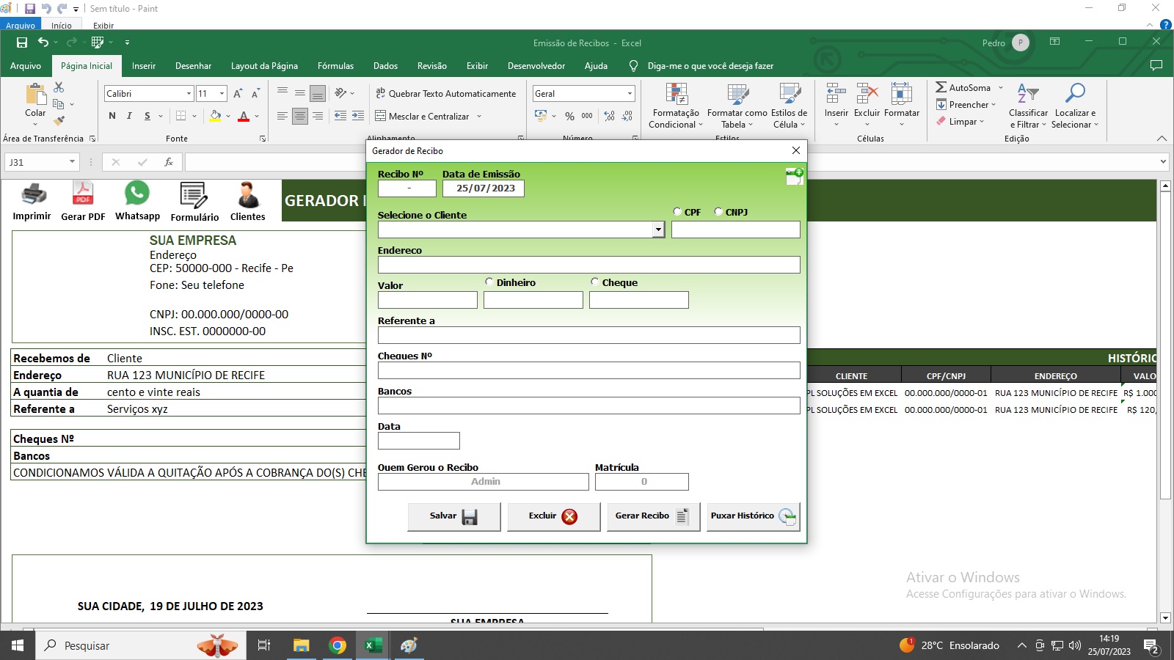Click the Formulário icon
This screenshot has width=1174, height=660.
pos(194,196)
